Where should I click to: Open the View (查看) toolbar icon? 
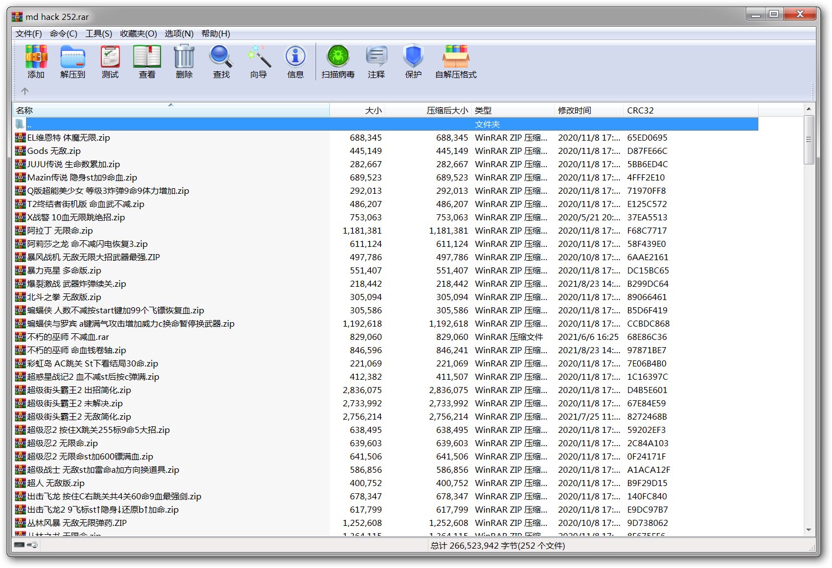147,61
